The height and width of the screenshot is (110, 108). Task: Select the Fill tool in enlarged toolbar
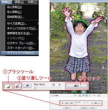[18, 86]
